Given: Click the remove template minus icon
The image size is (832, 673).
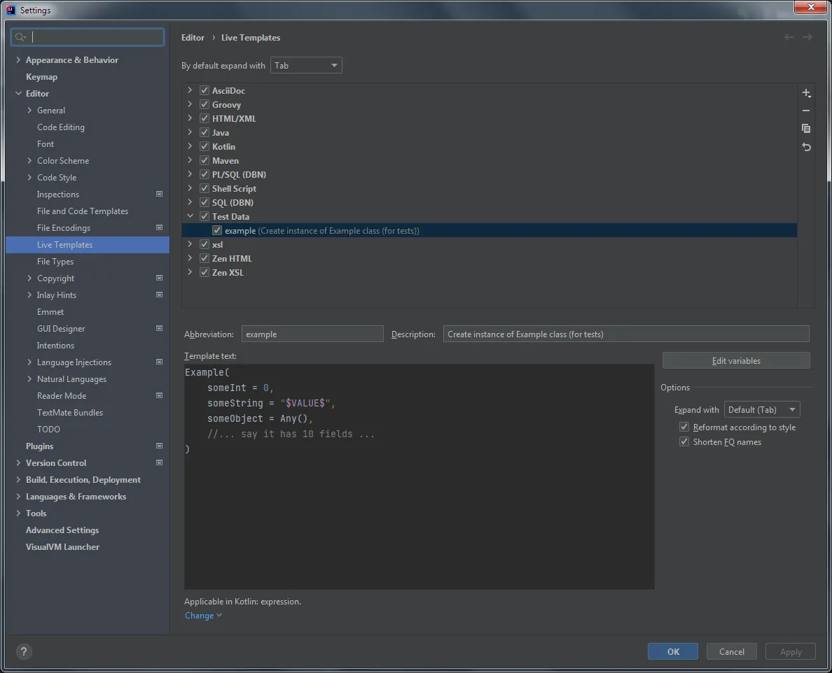Looking at the screenshot, I should pyautogui.click(x=806, y=111).
